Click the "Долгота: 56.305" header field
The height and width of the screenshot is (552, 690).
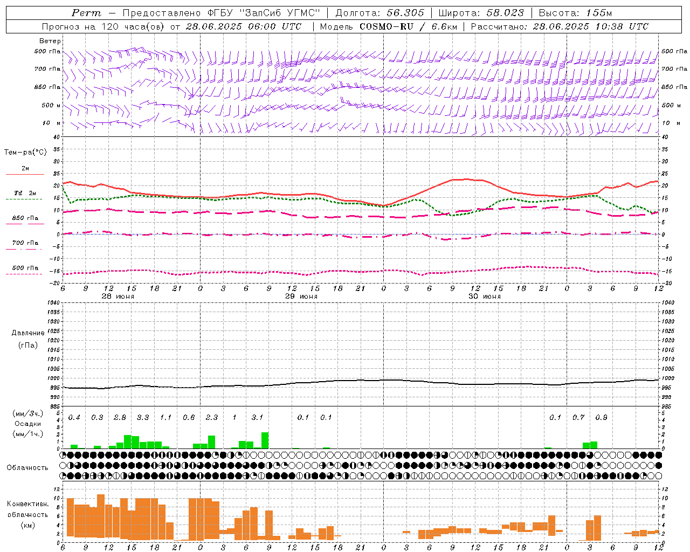coord(380,13)
